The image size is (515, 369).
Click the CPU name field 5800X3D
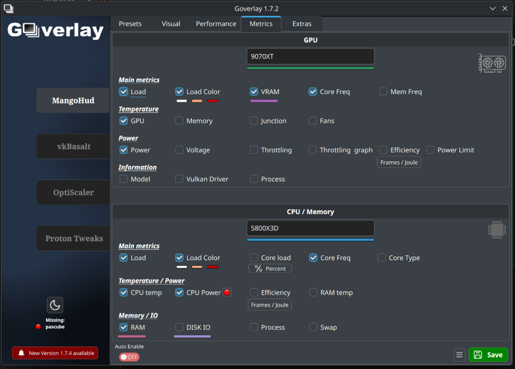point(311,228)
